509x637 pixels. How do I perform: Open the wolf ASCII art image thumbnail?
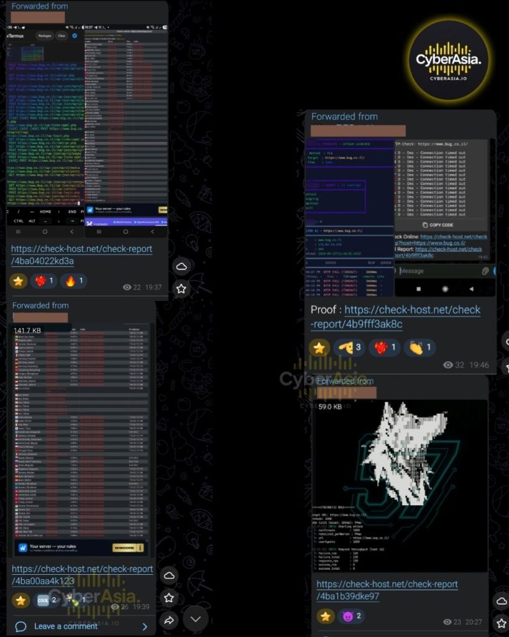(x=400, y=486)
